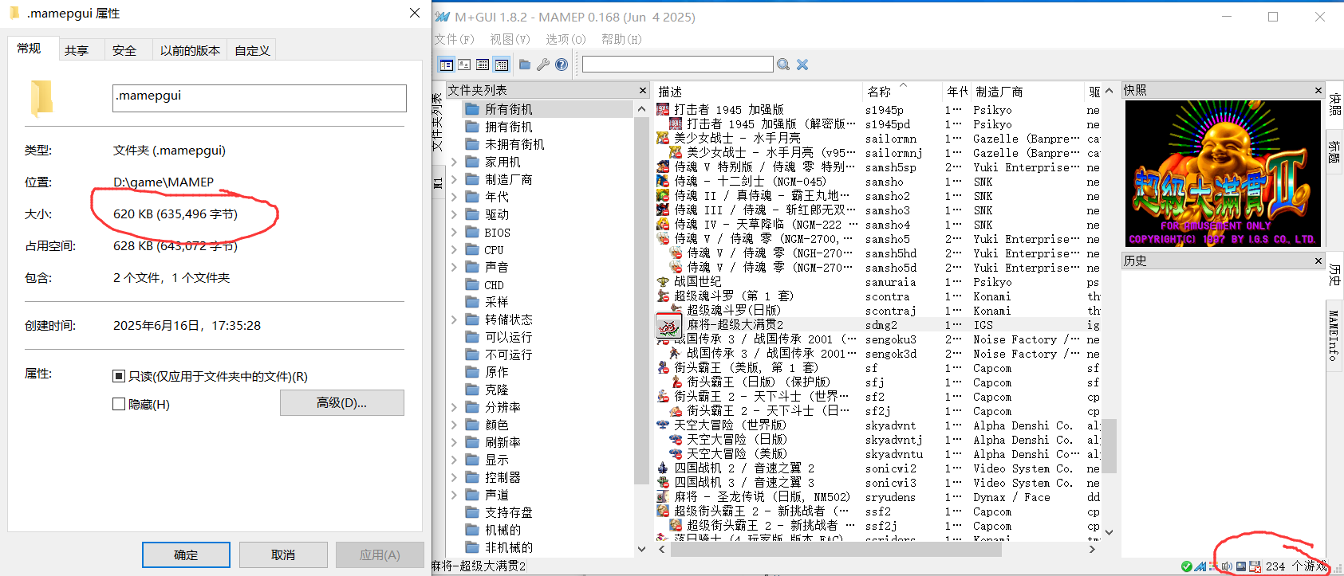Expand the 家用机 tree node
Image resolution: width=1344 pixels, height=576 pixels.
[454, 162]
